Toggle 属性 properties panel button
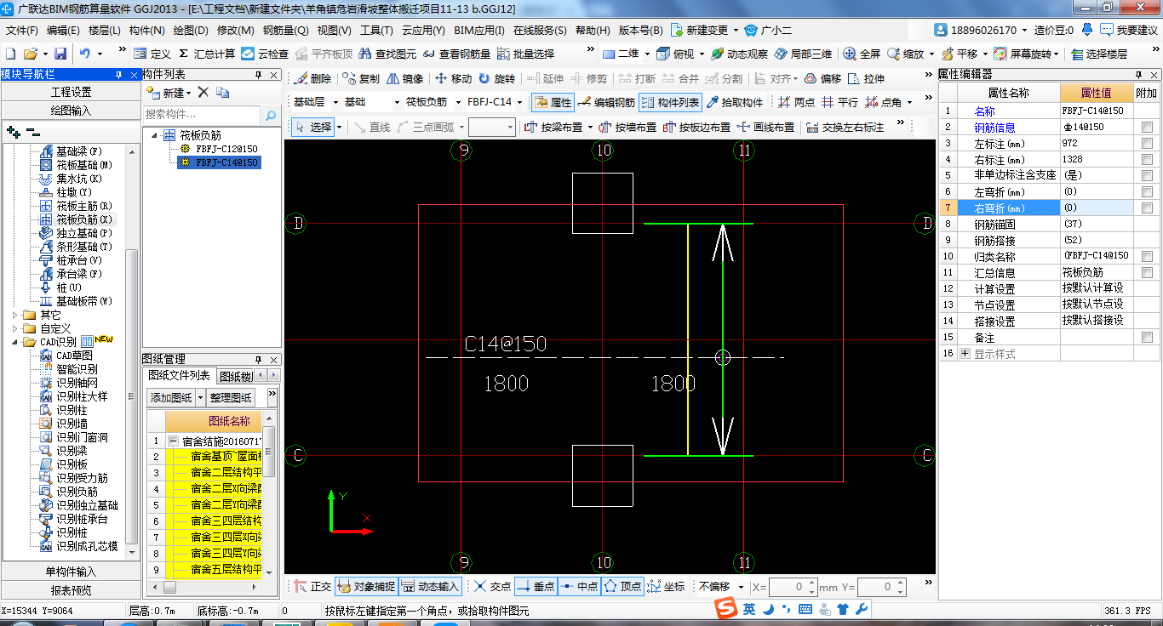Viewport: 1163px width, 626px height. [x=553, y=102]
